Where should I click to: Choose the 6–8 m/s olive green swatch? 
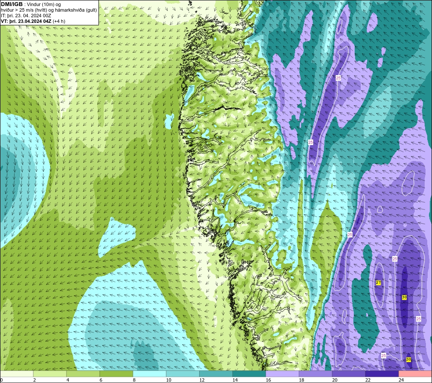[116, 374]
